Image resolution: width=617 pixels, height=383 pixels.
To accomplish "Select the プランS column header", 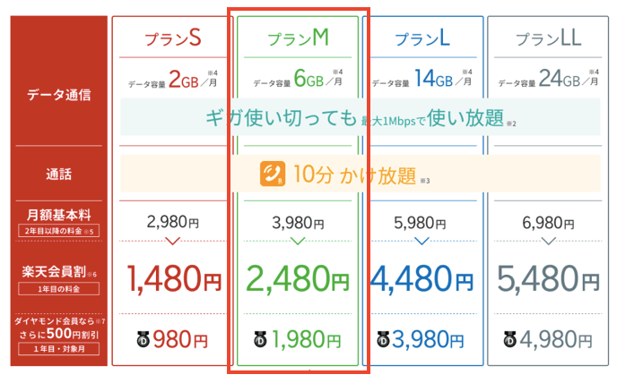I will pos(173,38).
